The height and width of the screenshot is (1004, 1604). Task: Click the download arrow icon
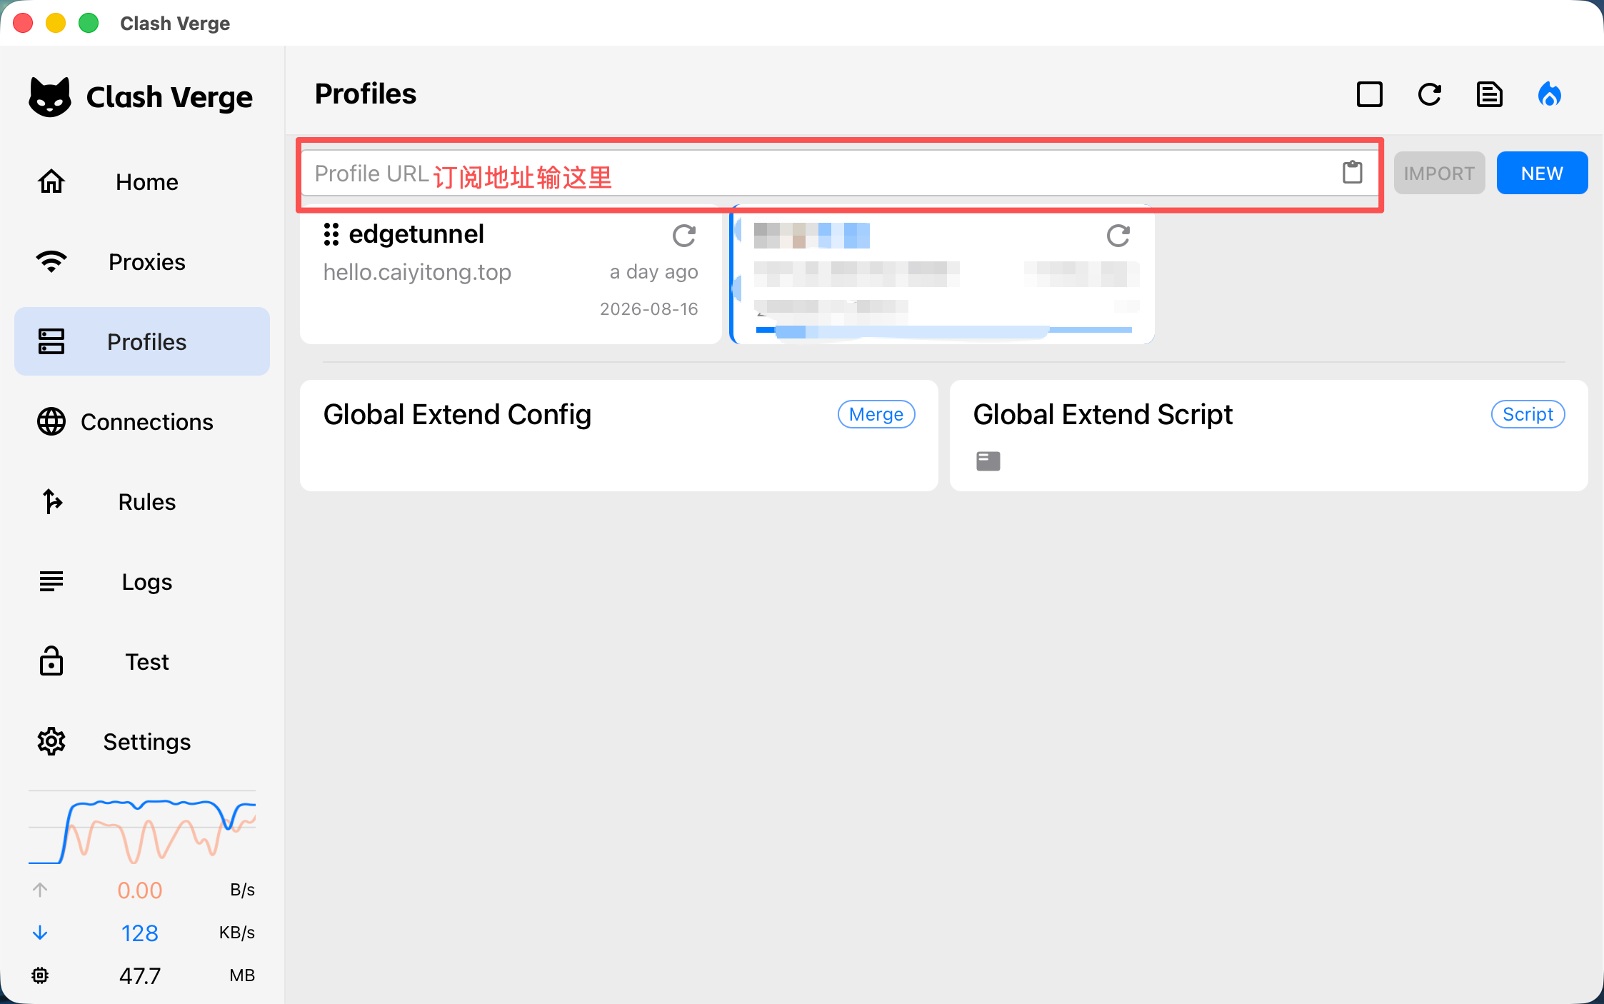coord(40,933)
